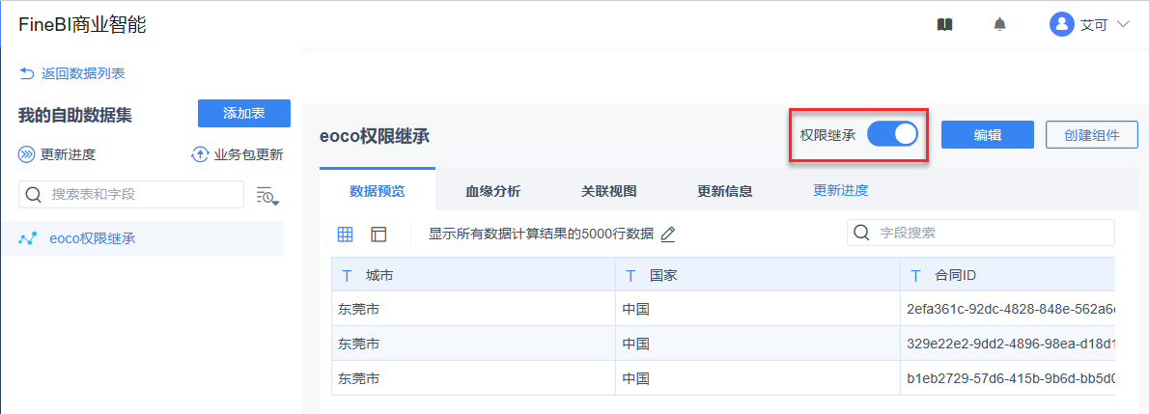The height and width of the screenshot is (414, 1149).
Task: Click the 业务包更新 icon
Action: (x=200, y=154)
